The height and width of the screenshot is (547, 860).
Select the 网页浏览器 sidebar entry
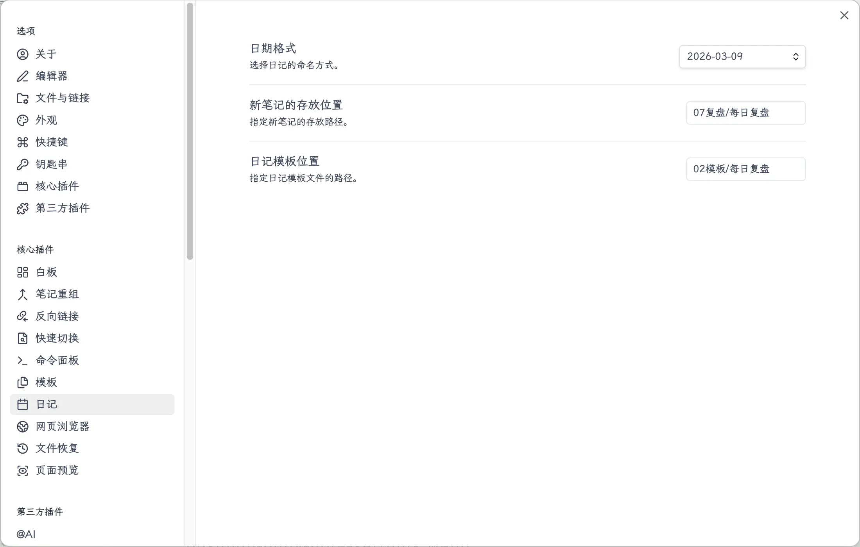coord(63,426)
